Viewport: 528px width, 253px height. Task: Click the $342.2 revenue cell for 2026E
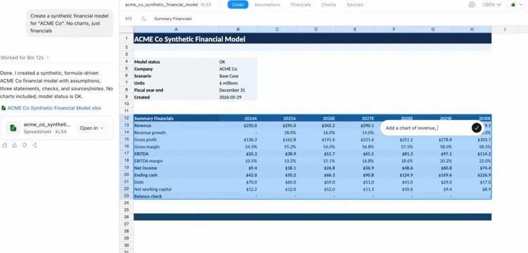[x=316, y=126]
